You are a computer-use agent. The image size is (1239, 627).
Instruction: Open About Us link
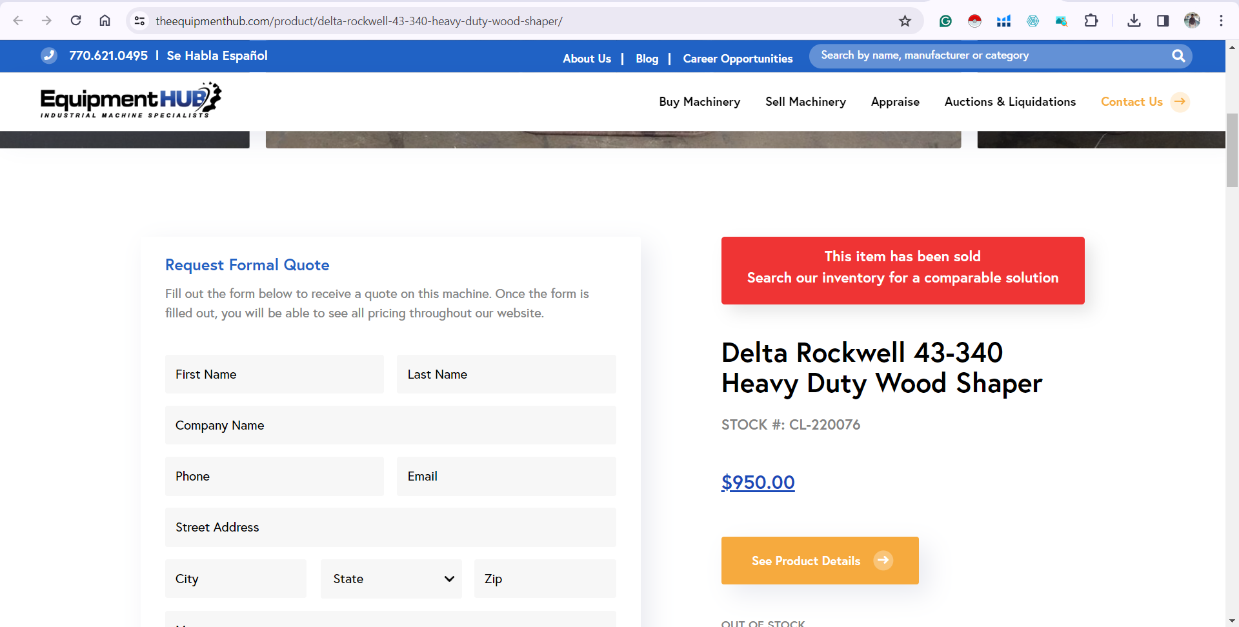[x=587, y=59]
